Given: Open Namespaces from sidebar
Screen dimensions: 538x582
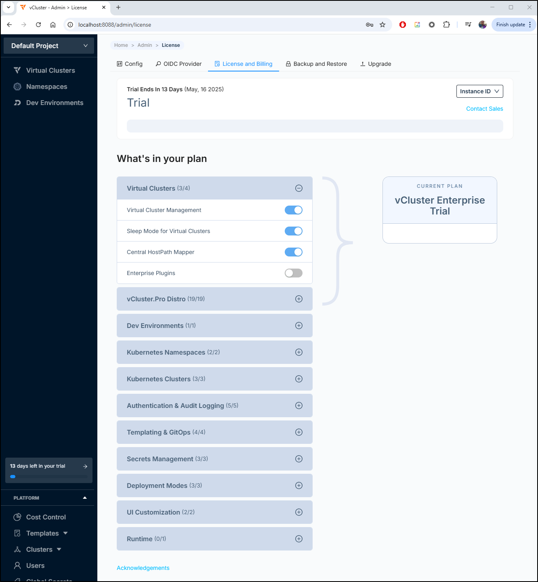Looking at the screenshot, I should point(46,86).
